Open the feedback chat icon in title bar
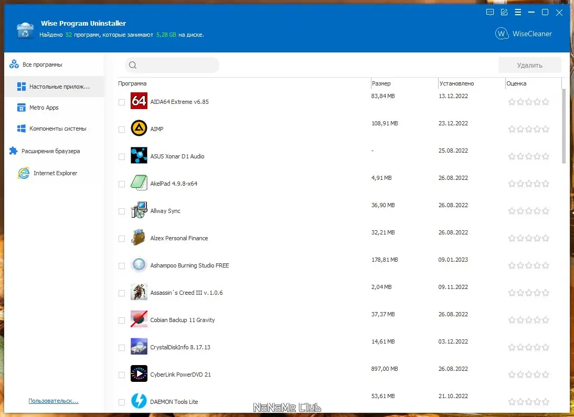This screenshot has width=574, height=417. pyautogui.click(x=490, y=12)
